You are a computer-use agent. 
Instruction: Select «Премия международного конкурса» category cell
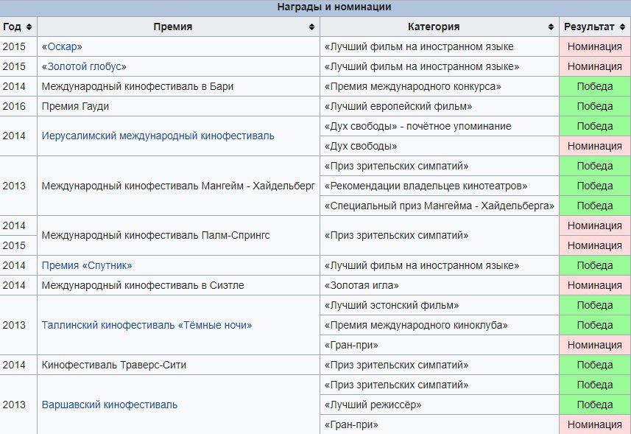(x=440, y=86)
